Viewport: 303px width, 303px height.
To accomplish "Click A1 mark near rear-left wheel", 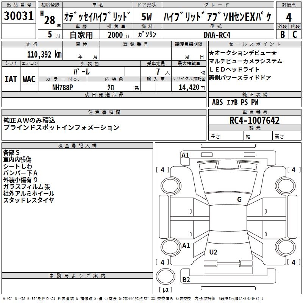I will click(x=186, y=246).
